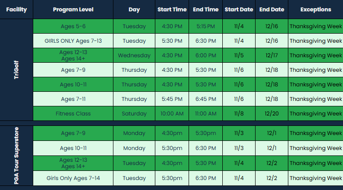Select the Girls Only Ages 7-14 cell
This screenshot has height=190, width=343.
tap(73, 178)
